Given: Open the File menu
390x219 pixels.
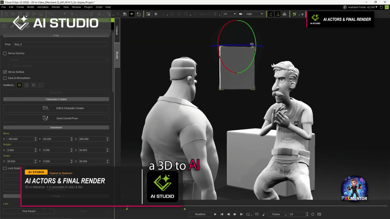Looking at the screenshot, I should click(3, 7).
